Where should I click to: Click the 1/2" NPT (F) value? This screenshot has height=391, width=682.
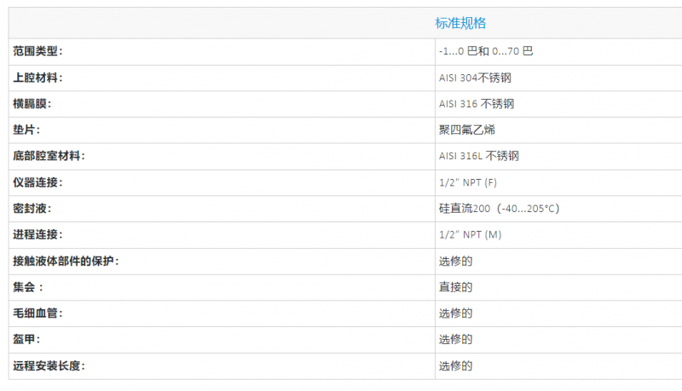coord(468,182)
